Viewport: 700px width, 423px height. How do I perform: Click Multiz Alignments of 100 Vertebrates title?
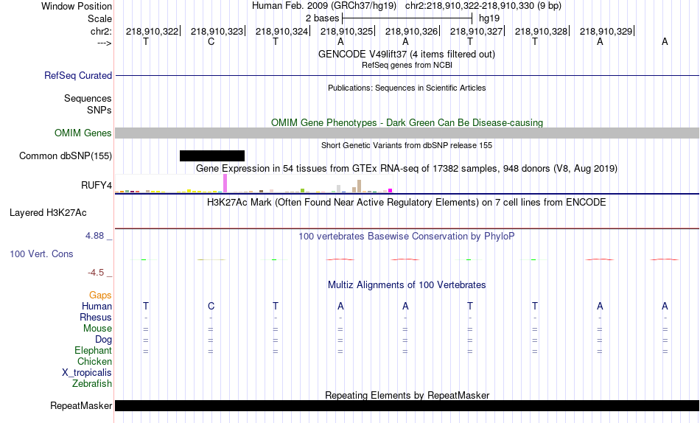point(407,285)
